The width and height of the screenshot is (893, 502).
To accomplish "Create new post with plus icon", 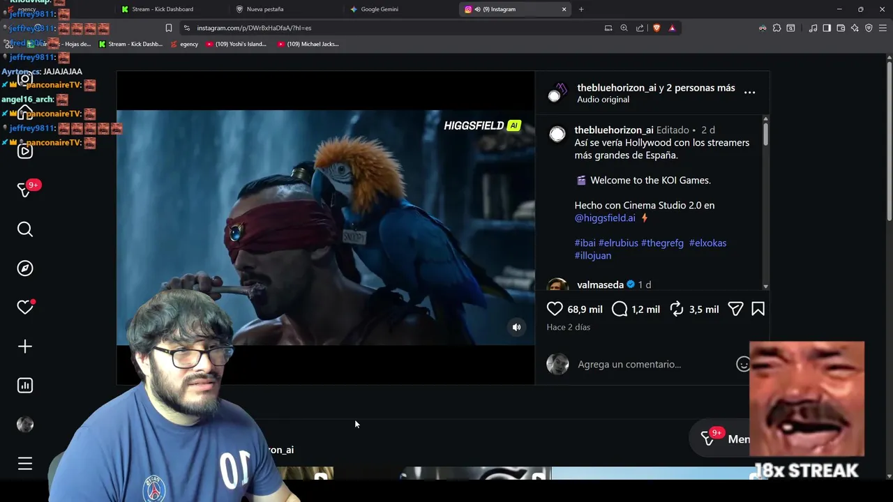I will (25, 347).
